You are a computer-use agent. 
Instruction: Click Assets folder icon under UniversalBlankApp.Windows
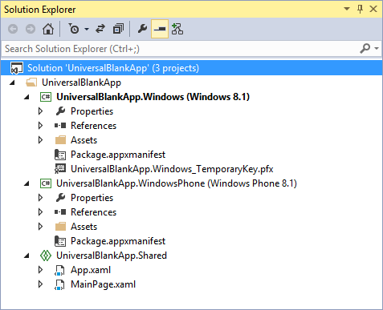pos(60,140)
